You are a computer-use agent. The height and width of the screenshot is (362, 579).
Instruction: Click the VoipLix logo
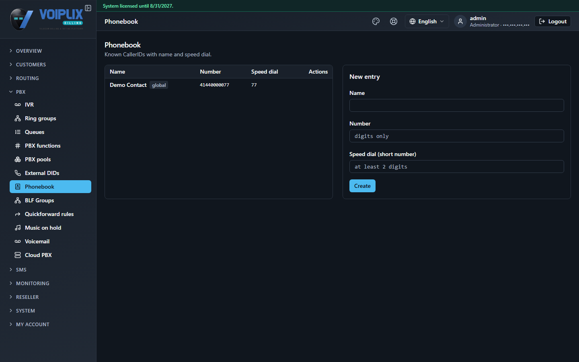47,19
